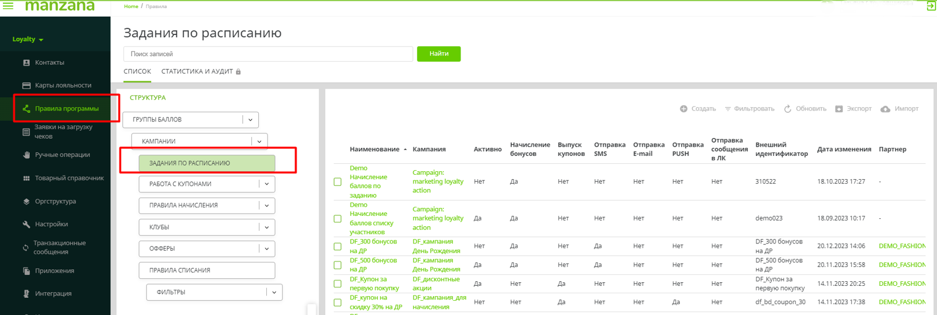
Task: Select ПРАВИЛА СПИСАНИЯ in structure
Action: 206,270
